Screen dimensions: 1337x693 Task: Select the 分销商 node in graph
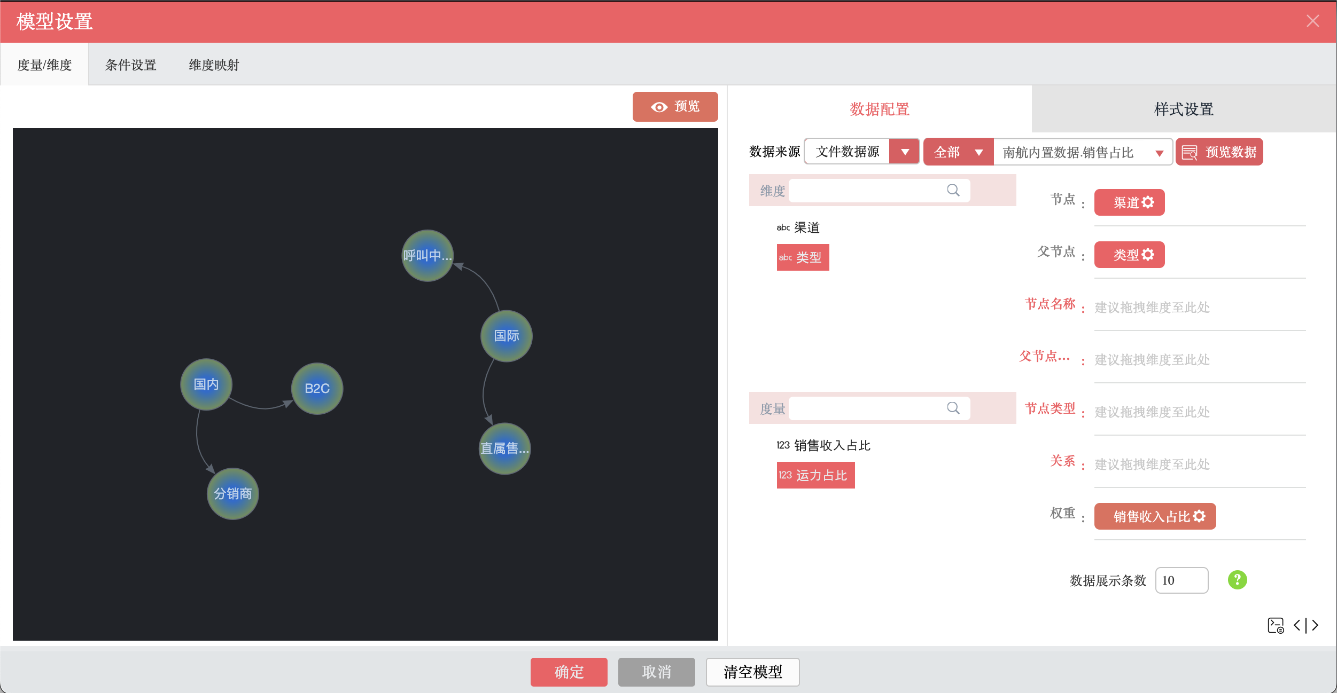tap(233, 494)
